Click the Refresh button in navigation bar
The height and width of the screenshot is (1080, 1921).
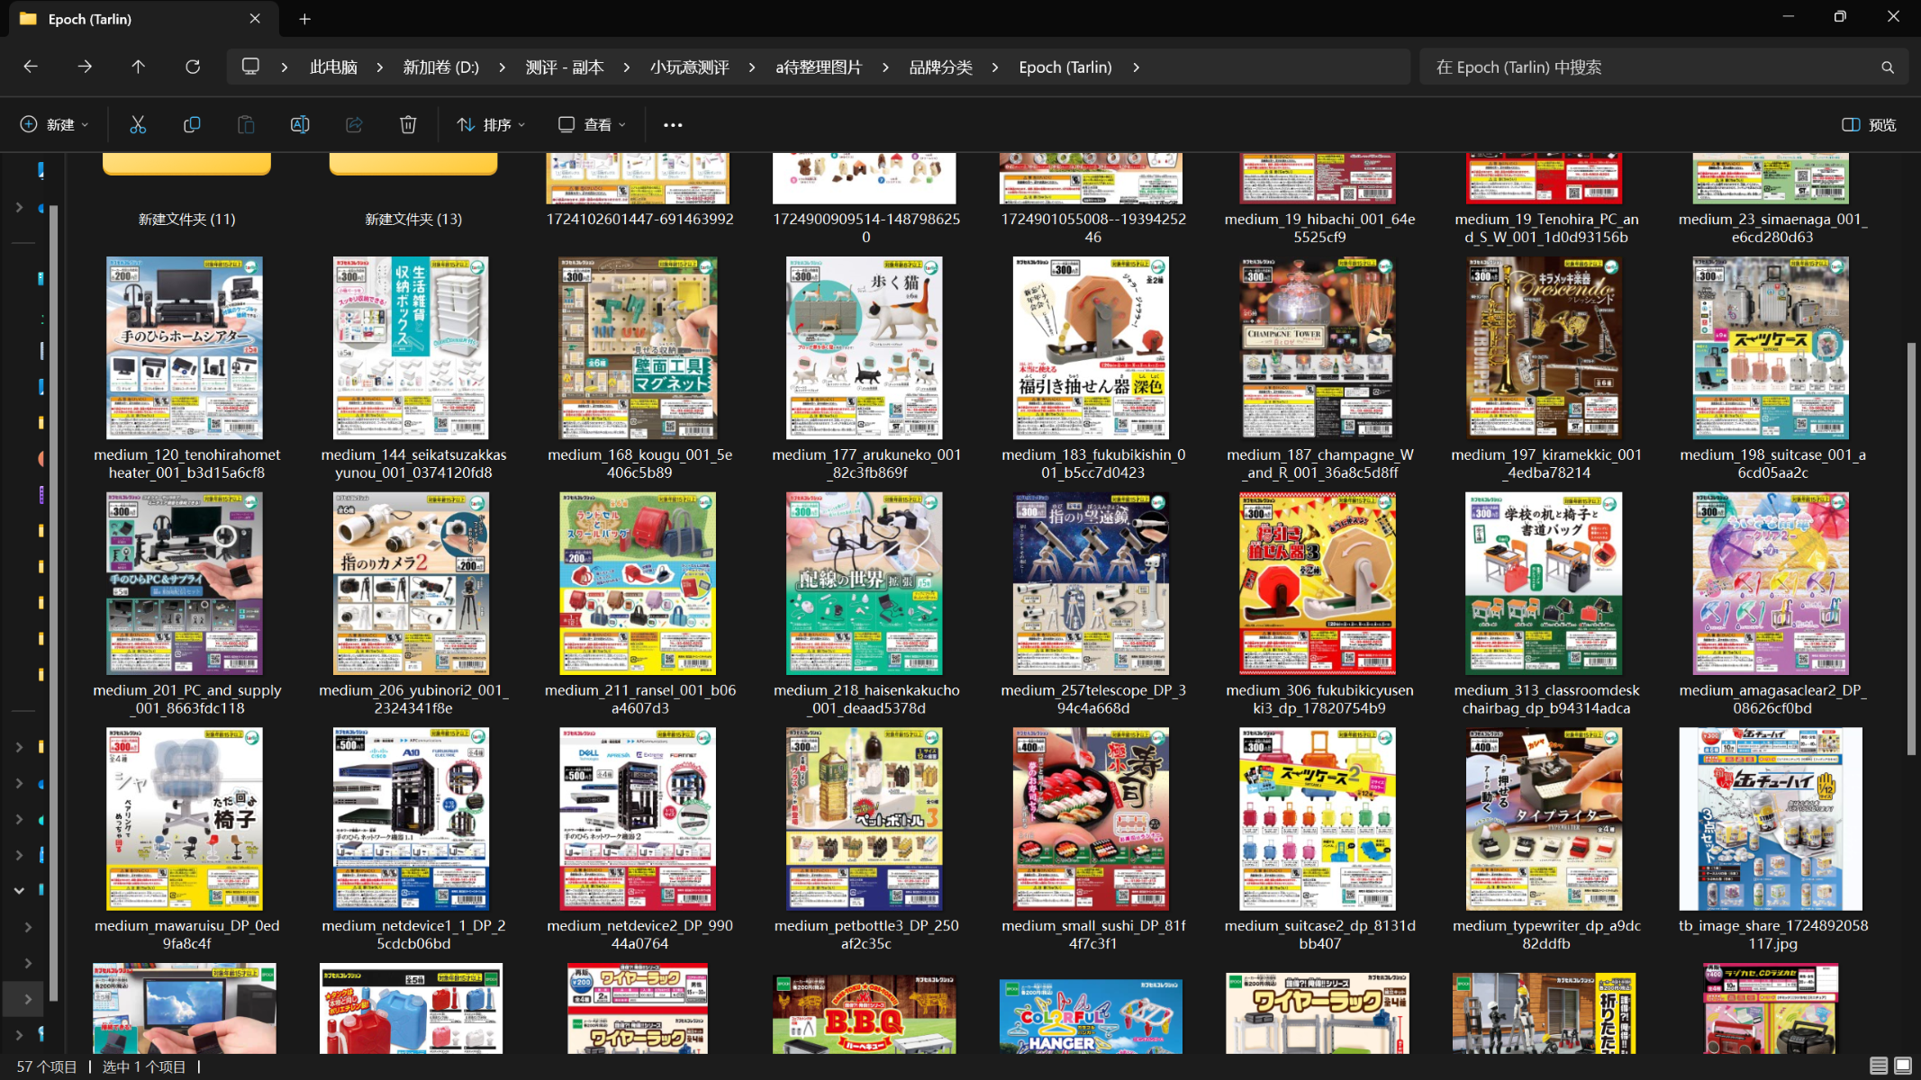pyautogui.click(x=193, y=67)
